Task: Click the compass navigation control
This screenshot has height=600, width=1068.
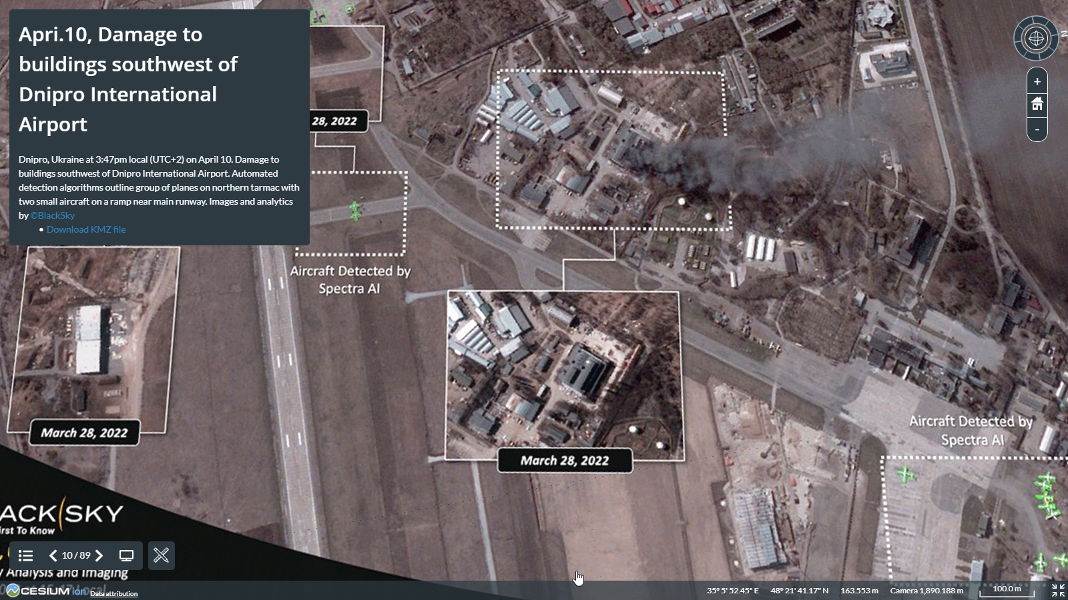Action: 1036,38
